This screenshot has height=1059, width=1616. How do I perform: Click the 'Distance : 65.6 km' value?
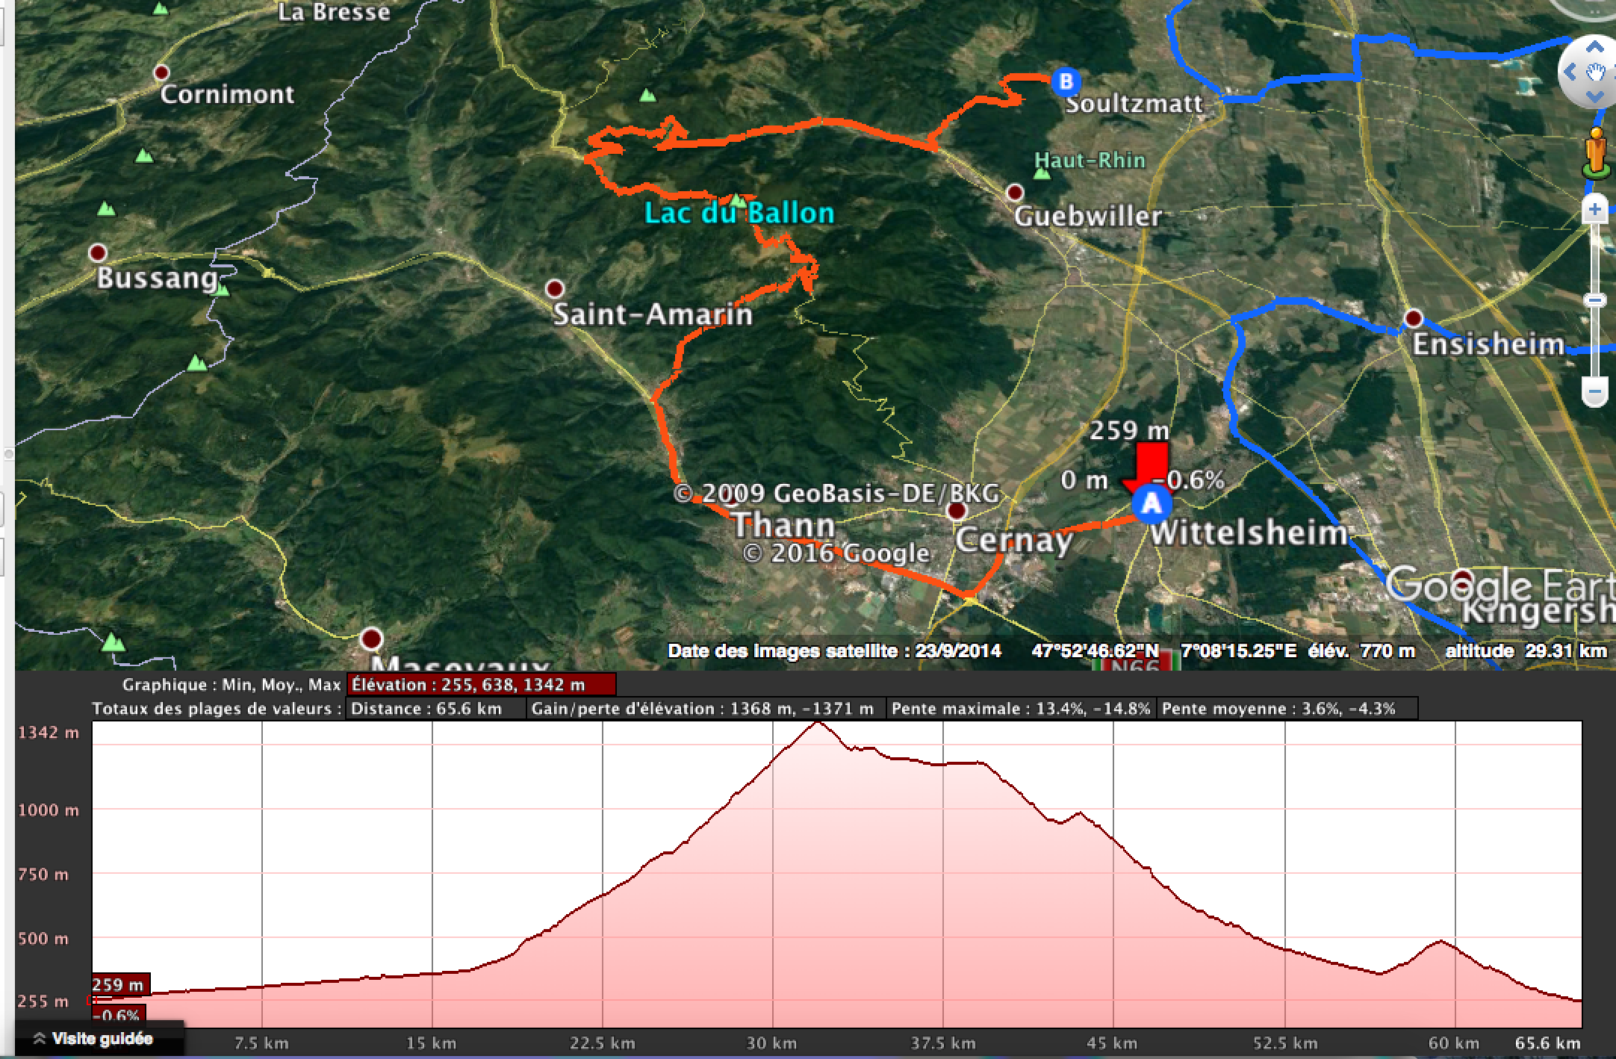click(435, 709)
